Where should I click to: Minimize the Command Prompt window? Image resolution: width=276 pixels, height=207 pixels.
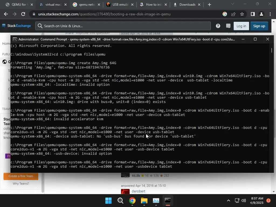point(243,39)
